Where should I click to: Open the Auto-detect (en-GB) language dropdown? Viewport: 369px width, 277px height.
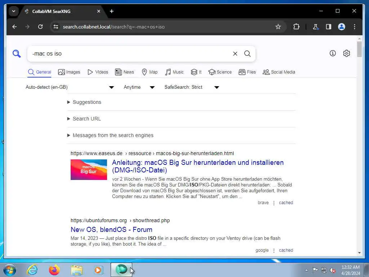coord(70,87)
